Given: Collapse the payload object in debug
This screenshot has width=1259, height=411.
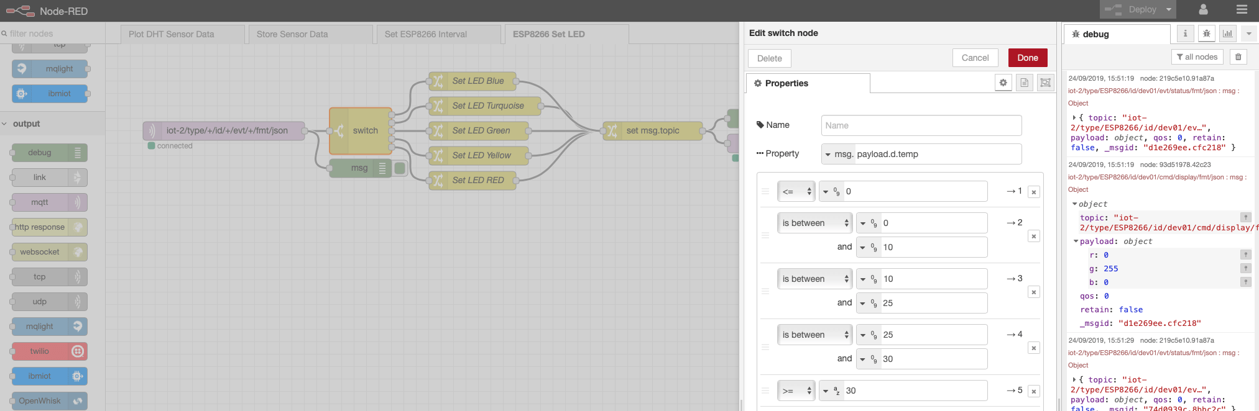Looking at the screenshot, I should pos(1076,241).
